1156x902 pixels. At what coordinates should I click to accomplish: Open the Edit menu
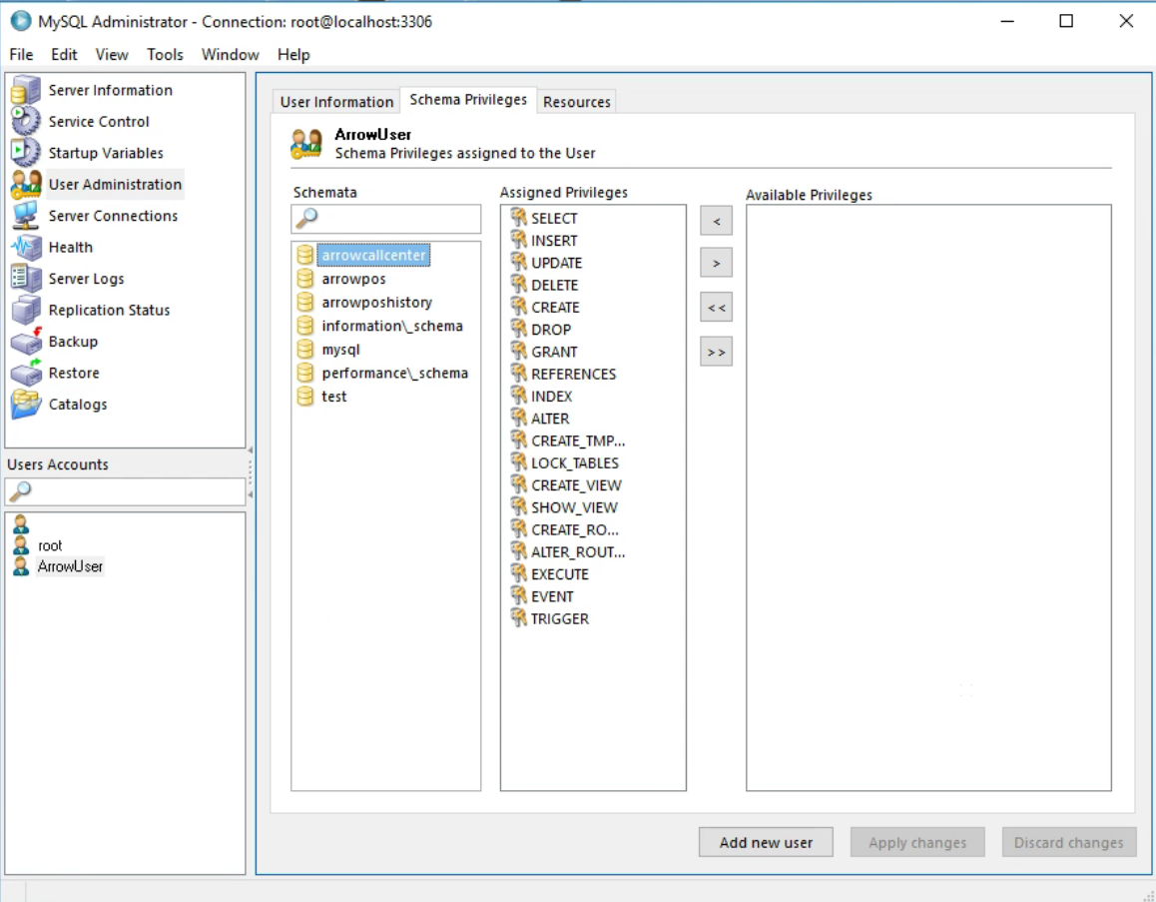(64, 55)
